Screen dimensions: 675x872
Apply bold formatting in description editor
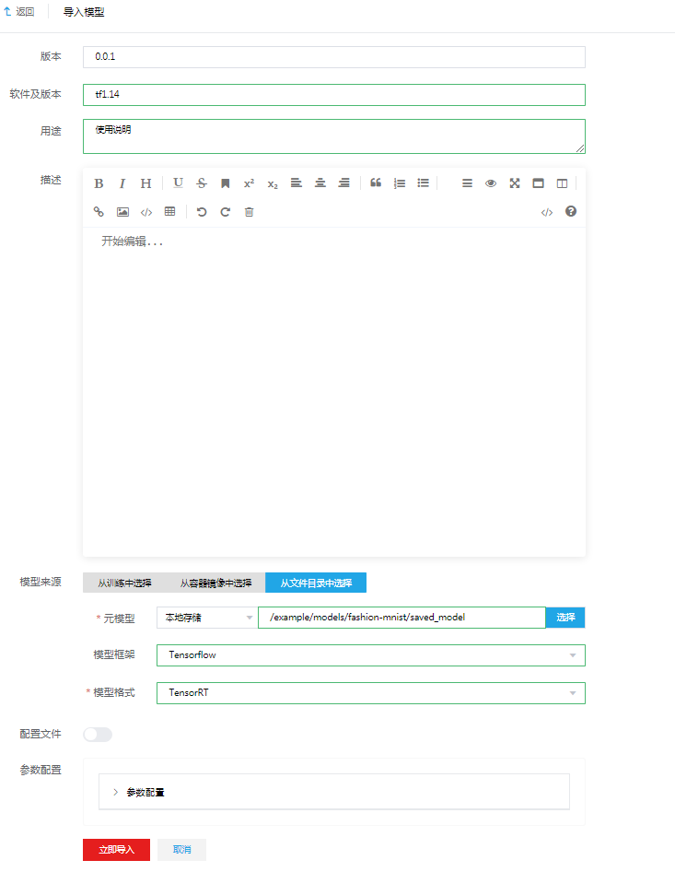click(99, 183)
